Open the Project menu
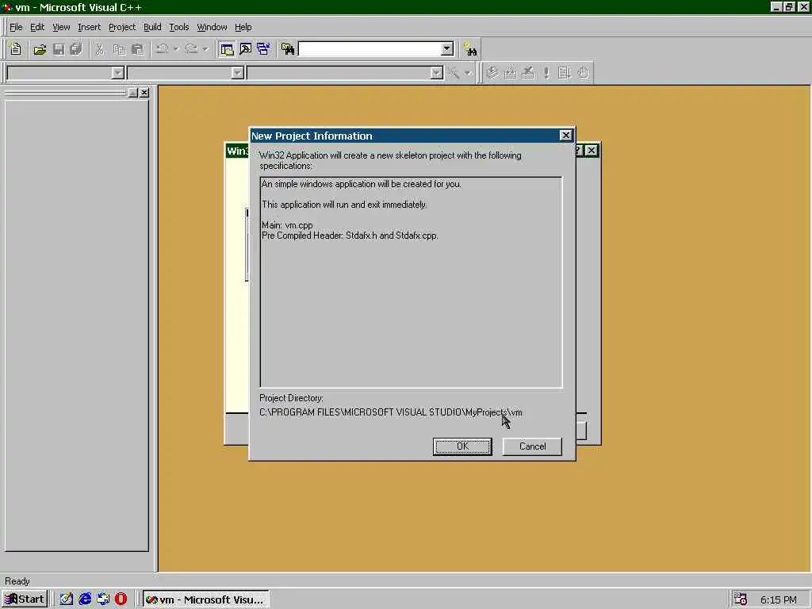 122,27
